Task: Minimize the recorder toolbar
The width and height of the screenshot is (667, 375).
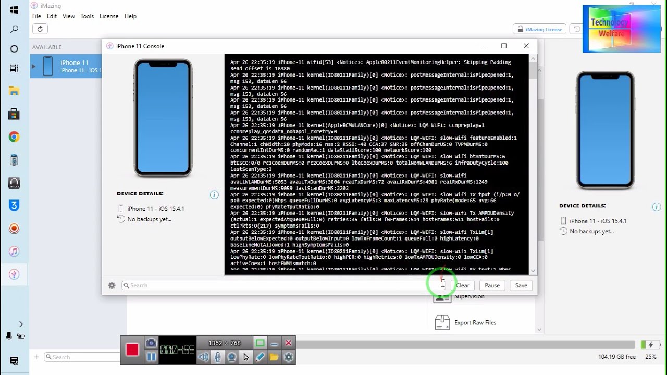Action: coord(274,343)
